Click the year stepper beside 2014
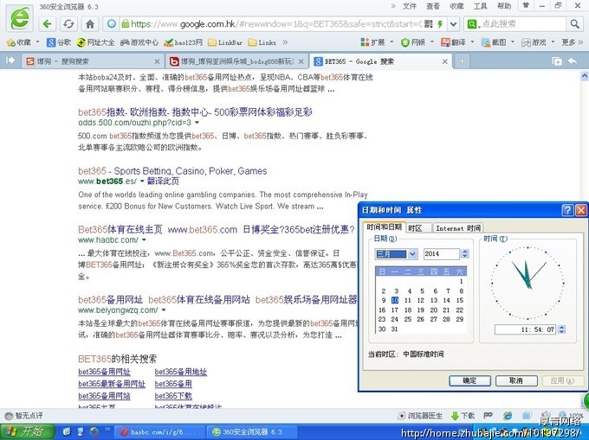The height and width of the screenshot is (440, 589). point(464,254)
